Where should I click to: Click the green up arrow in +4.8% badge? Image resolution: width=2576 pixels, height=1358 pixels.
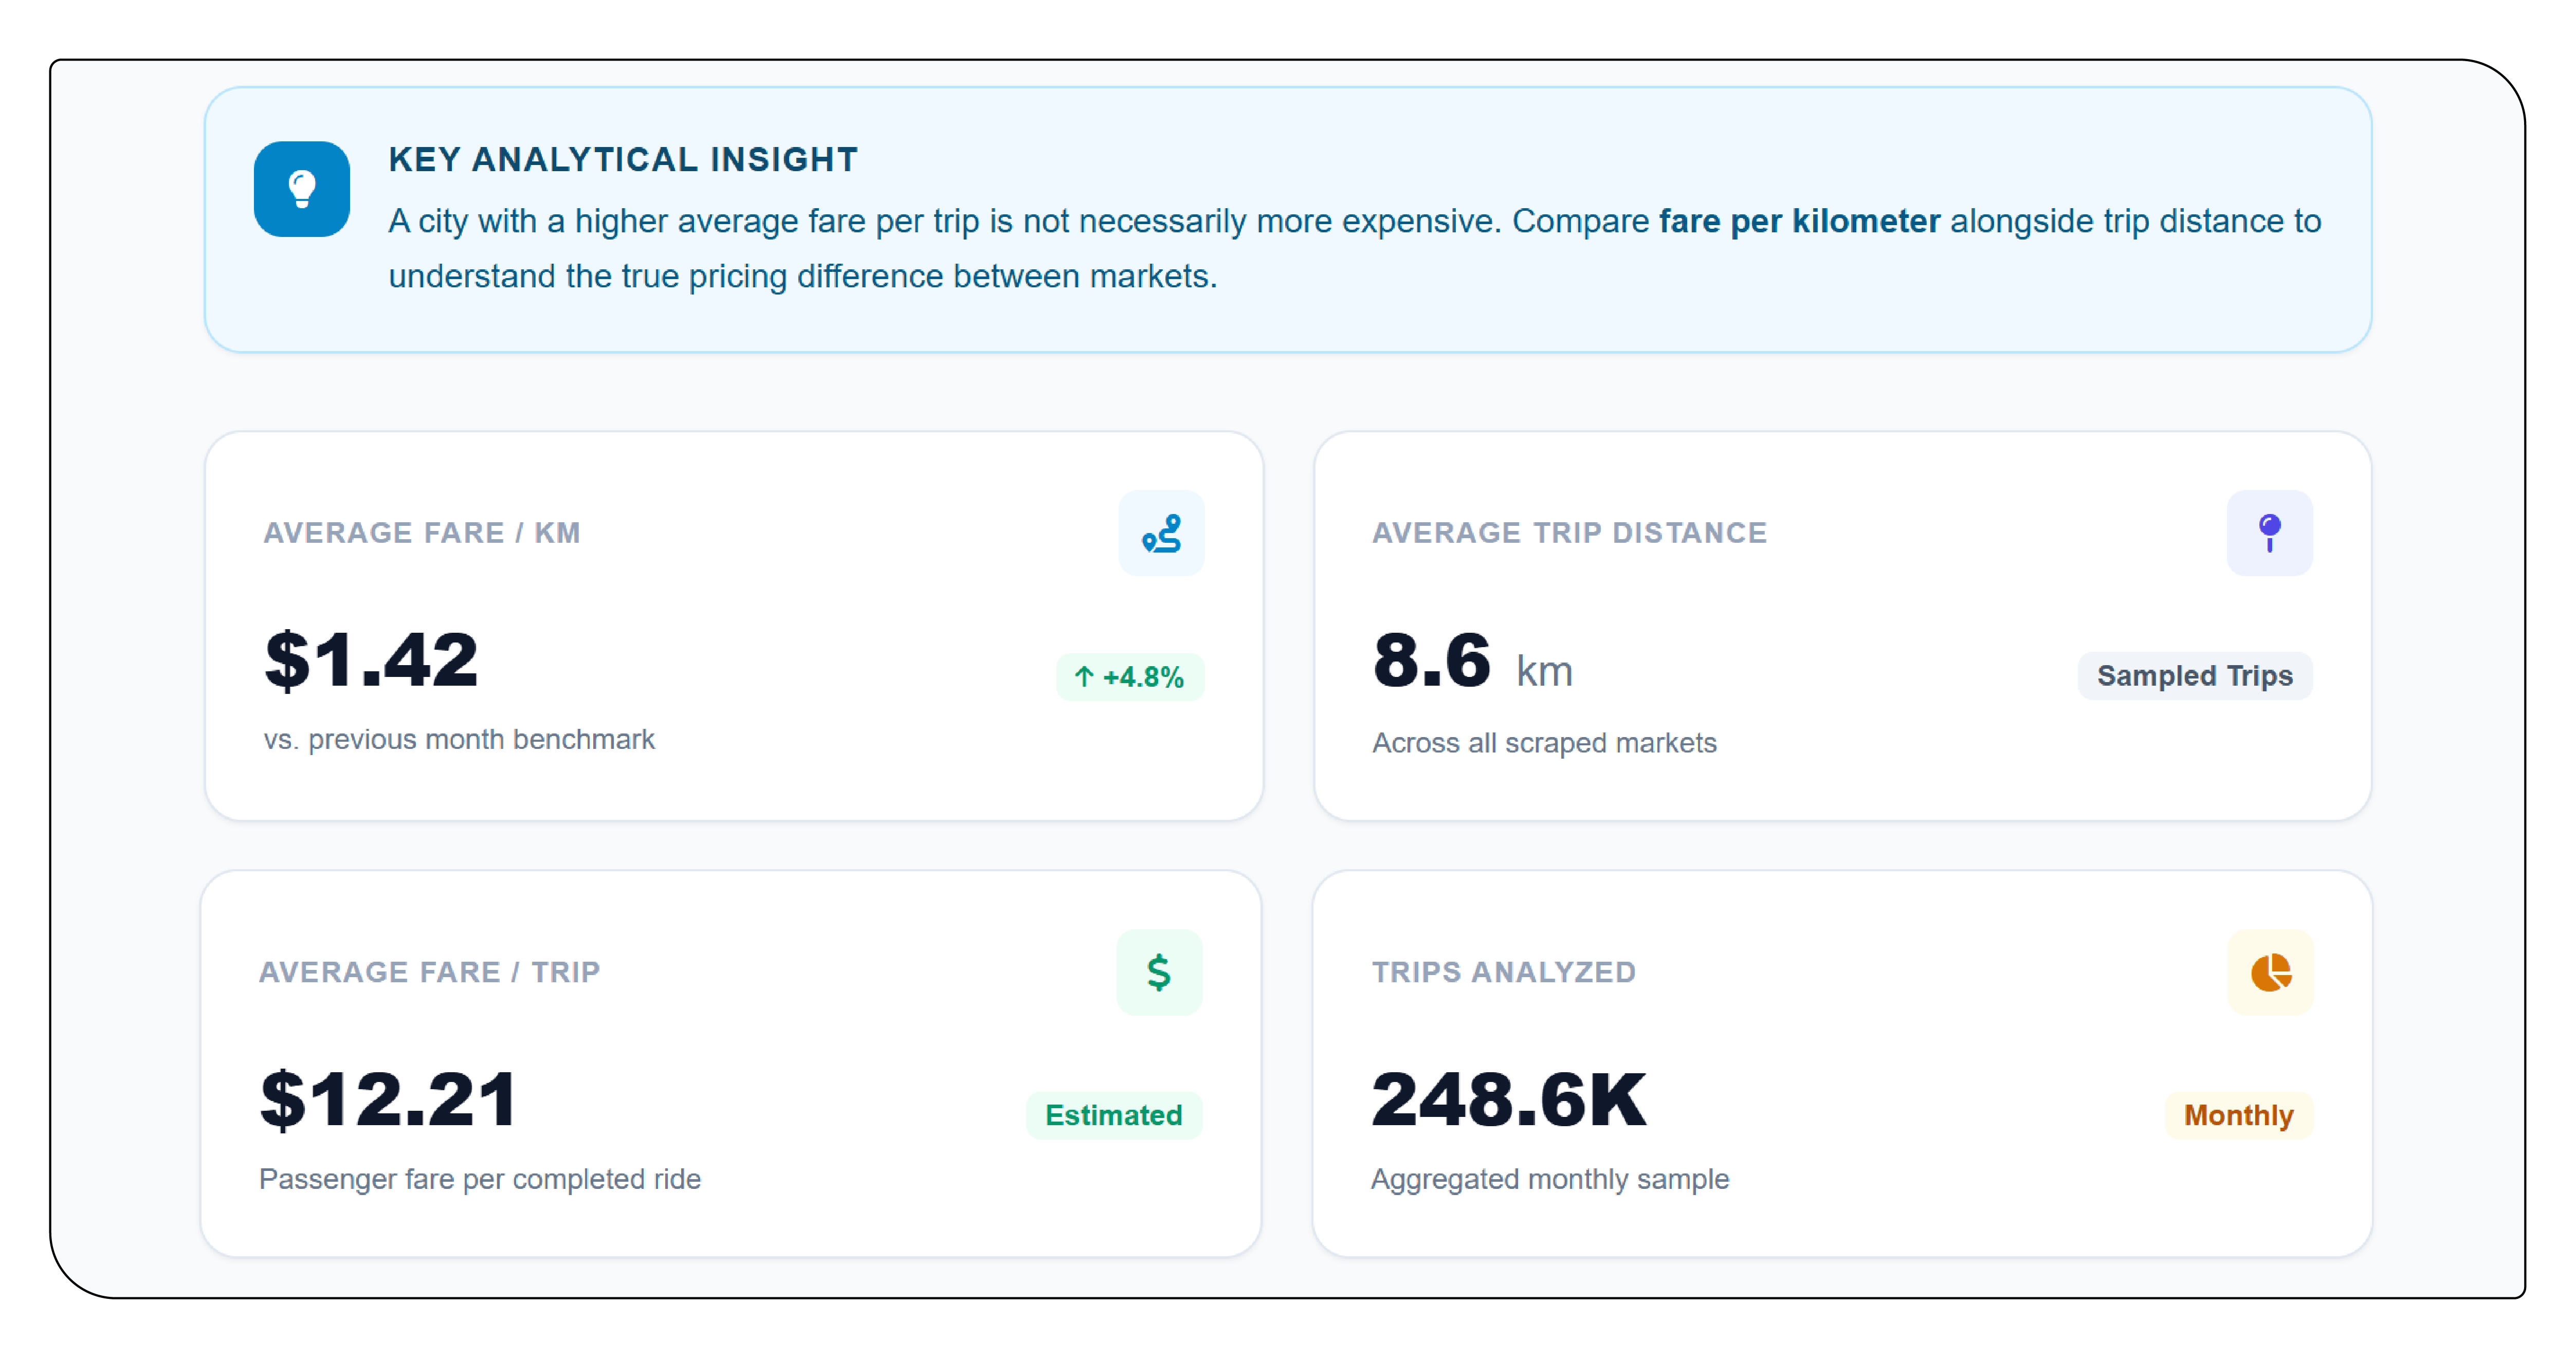pyautogui.click(x=1084, y=677)
